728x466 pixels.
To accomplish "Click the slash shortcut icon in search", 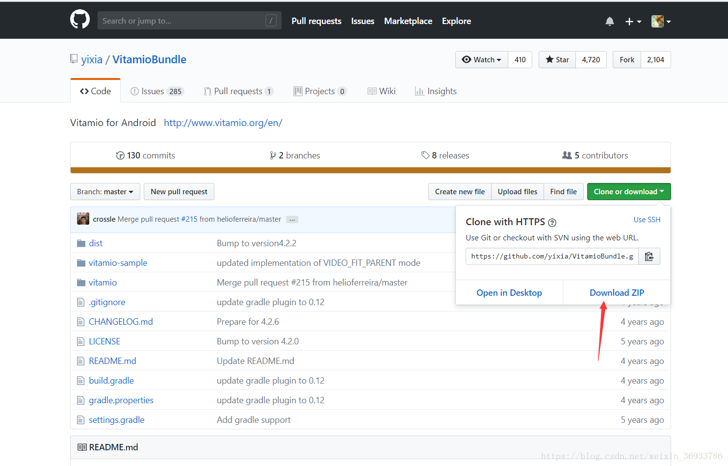I will (271, 21).
